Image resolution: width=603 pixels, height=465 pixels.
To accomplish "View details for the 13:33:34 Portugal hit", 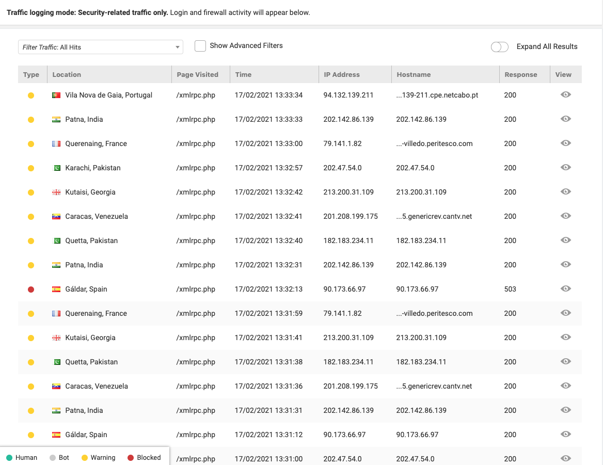I will pyautogui.click(x=565, y=94).
